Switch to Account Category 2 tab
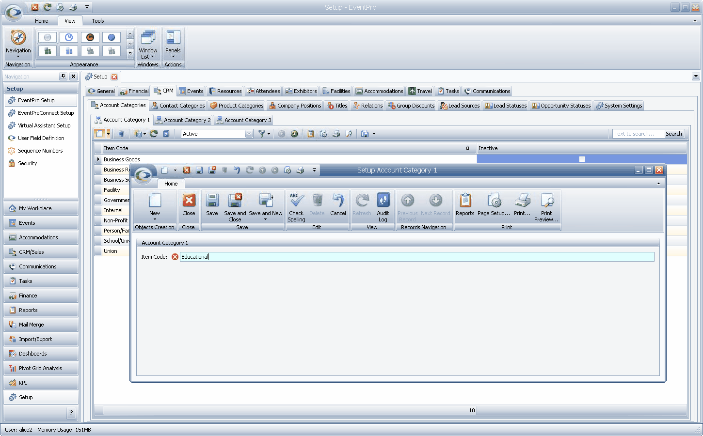 (x=183, y=120)
